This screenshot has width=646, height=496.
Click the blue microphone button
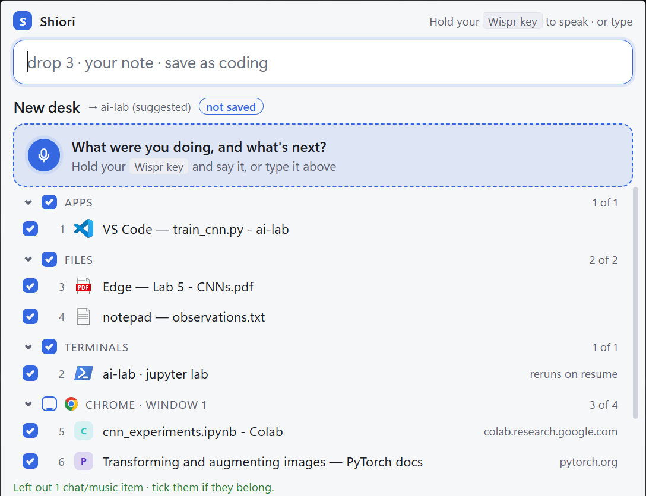pyautogui.click(x=44, y=155)
